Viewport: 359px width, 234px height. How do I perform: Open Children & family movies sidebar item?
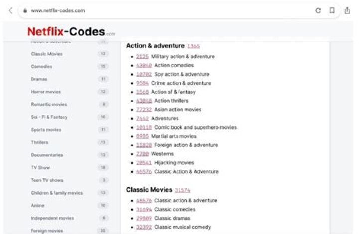point(57,193)
